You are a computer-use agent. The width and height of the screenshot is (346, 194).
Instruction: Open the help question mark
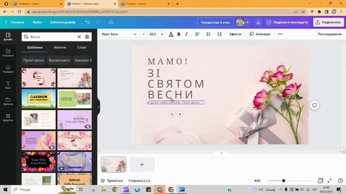[341, 181]
